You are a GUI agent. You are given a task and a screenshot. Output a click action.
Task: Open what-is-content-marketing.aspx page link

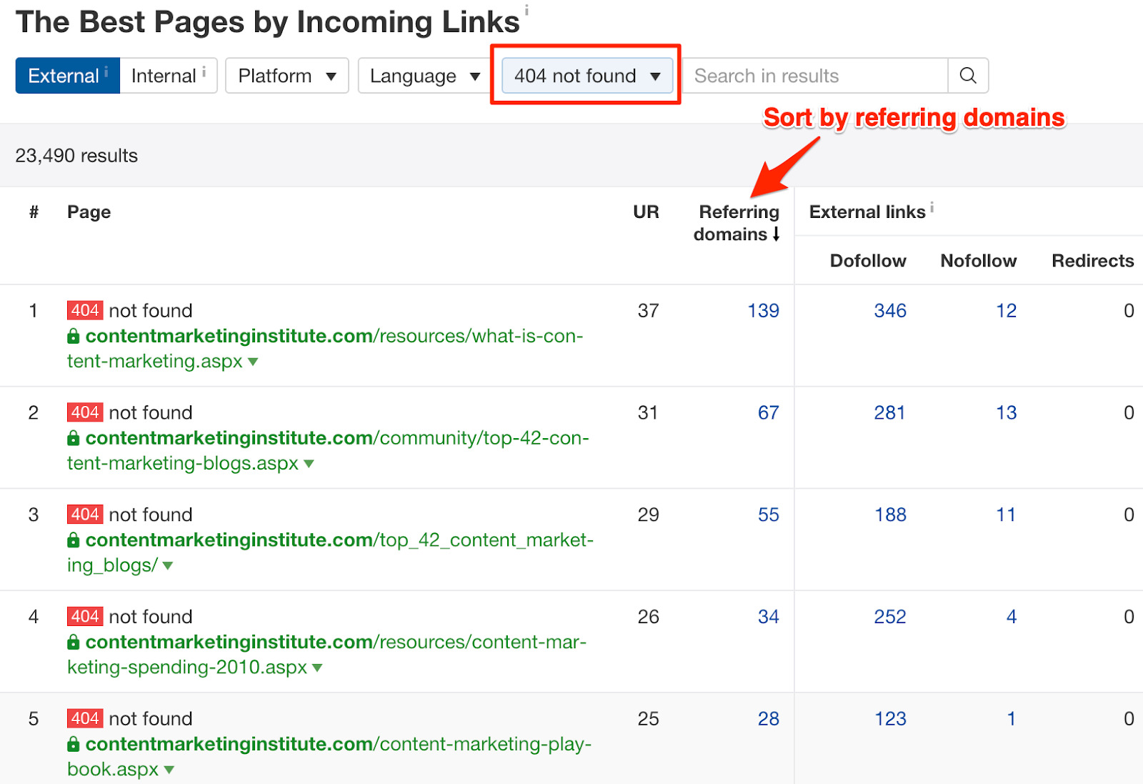[x=325, y=349]
